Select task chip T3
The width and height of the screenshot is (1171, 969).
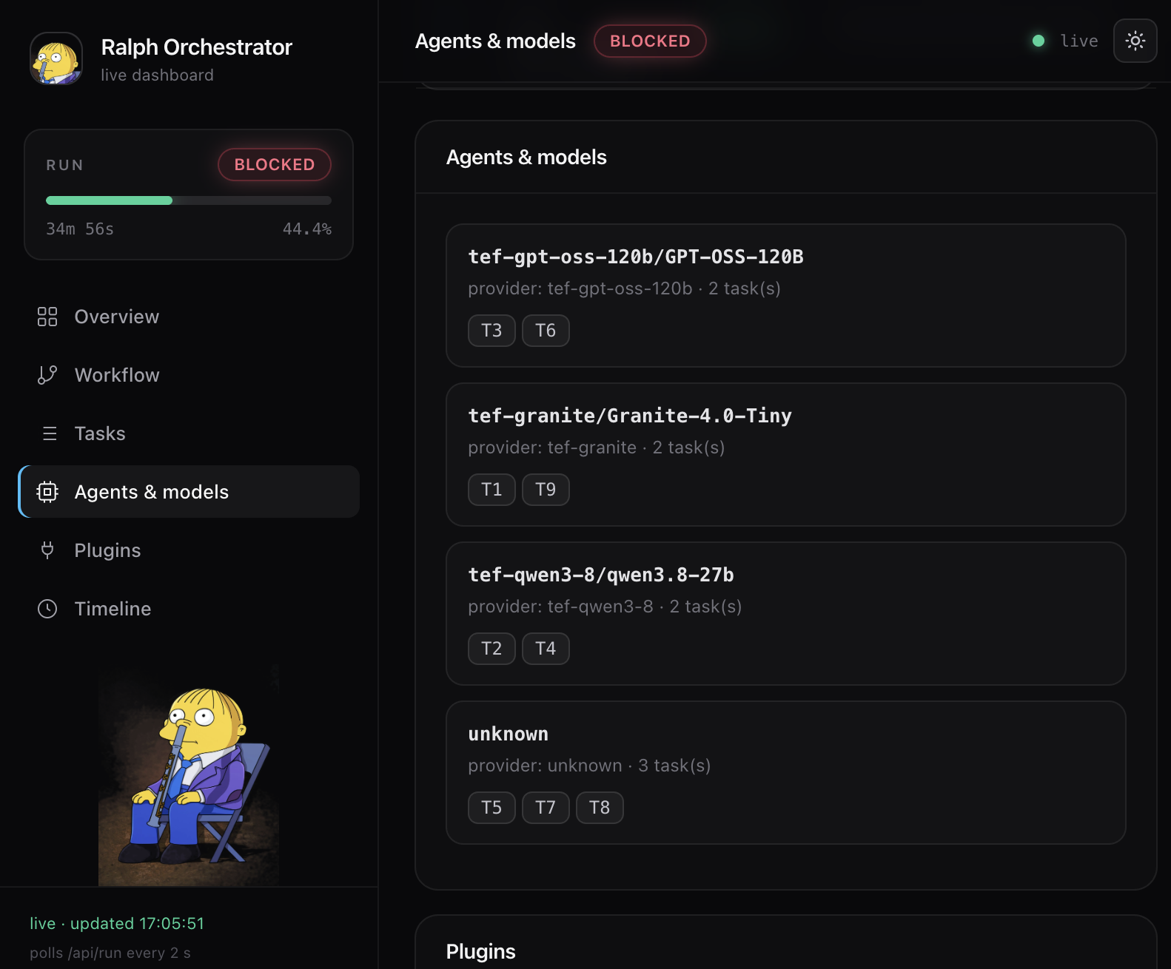tap(491, 331)
